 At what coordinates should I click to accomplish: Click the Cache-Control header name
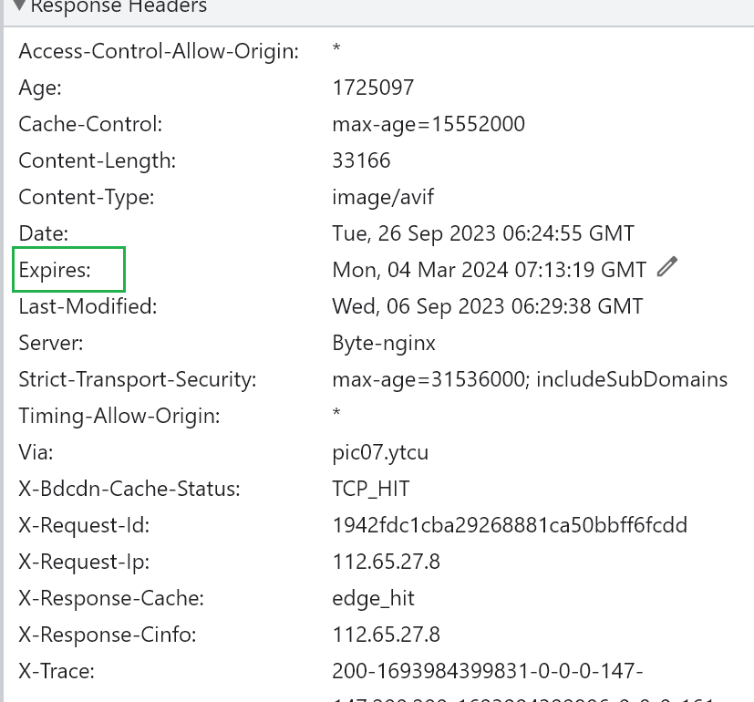coord(91,124)
